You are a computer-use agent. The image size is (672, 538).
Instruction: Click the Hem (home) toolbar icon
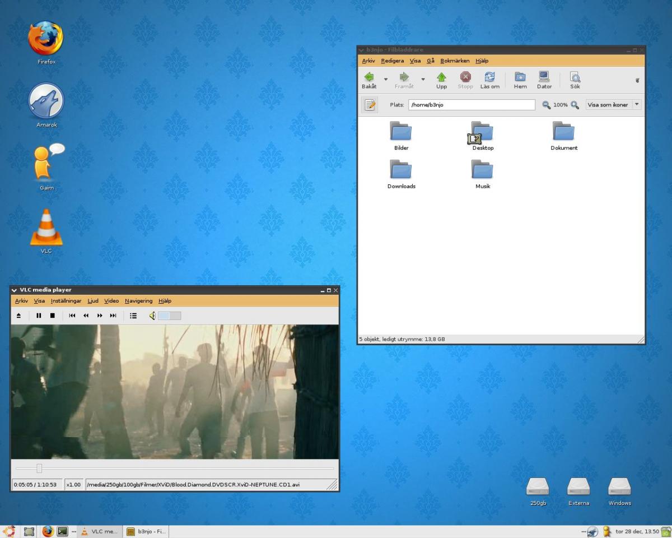(520, 80)
